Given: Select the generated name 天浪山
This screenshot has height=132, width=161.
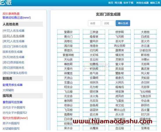Looking at the screenshot, I should [68, 78].
